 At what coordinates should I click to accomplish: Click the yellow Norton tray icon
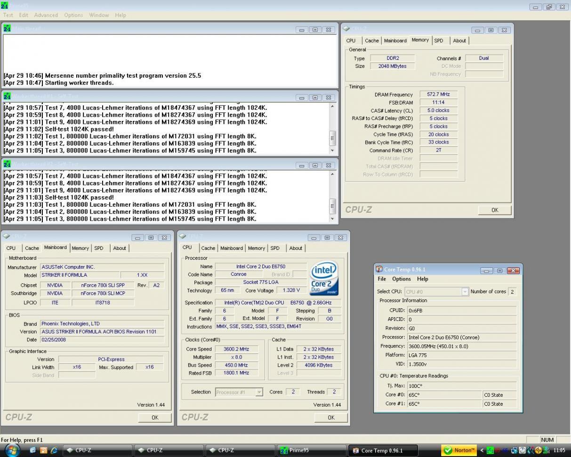tap(539, 450)
